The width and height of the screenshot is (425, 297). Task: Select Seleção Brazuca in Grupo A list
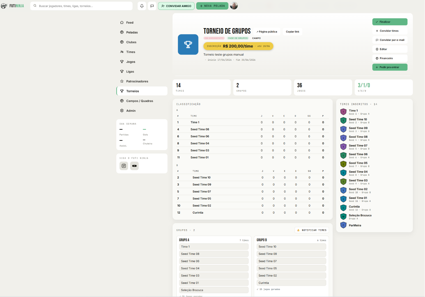click(214, 290)
